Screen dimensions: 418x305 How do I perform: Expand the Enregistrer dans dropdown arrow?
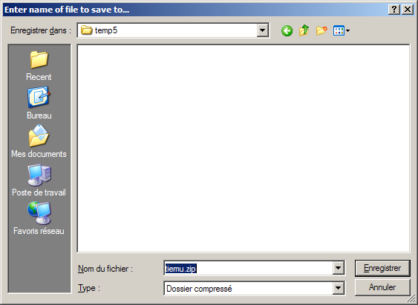[x=262, y=30]
